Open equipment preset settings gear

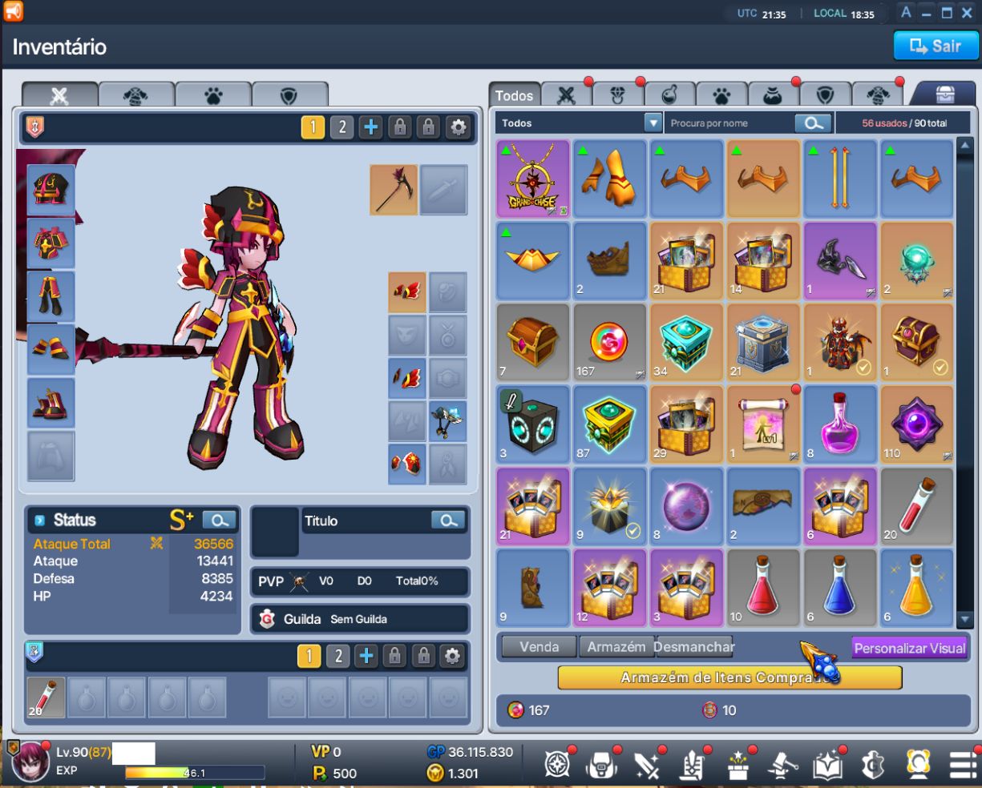458,127
